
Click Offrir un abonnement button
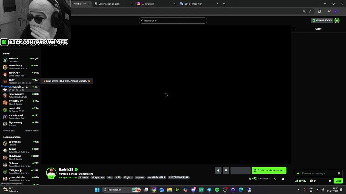[269, 171]
